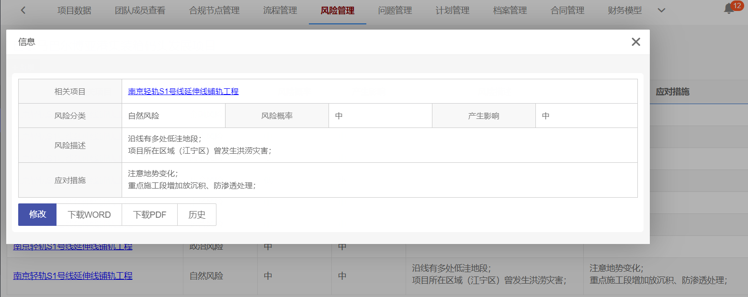Select the 流程管理 tab
The width and height of the screenshot is (748, 297).
(280, 11)
